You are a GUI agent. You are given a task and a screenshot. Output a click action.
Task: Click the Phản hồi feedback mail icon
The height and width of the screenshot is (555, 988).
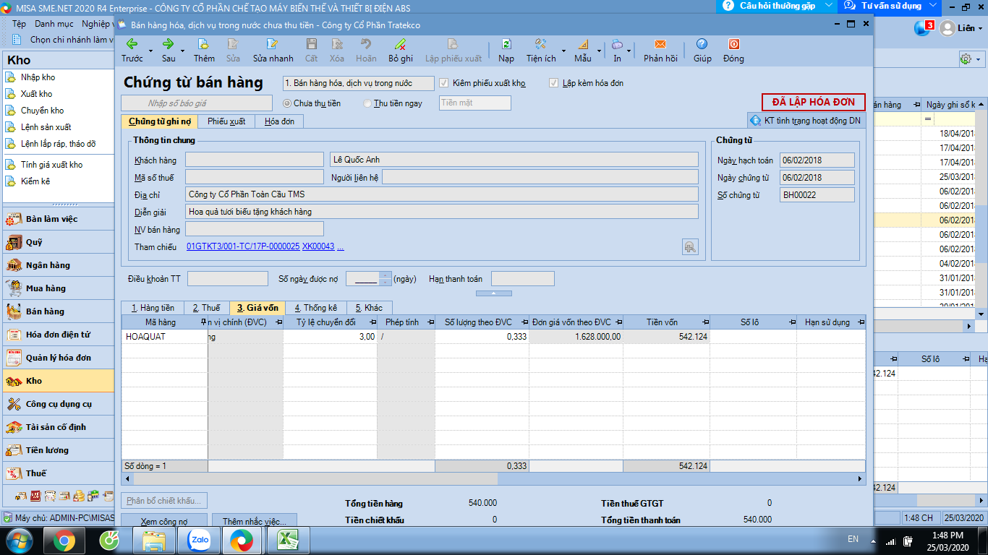coord(660,45)
